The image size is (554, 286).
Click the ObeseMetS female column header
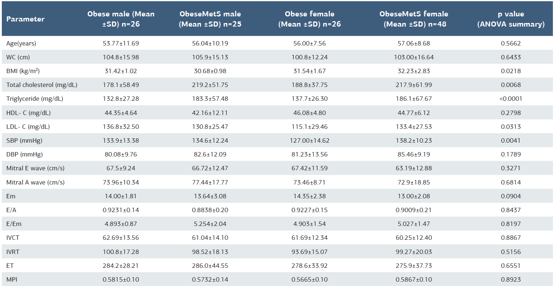click(x=414, y=19)
